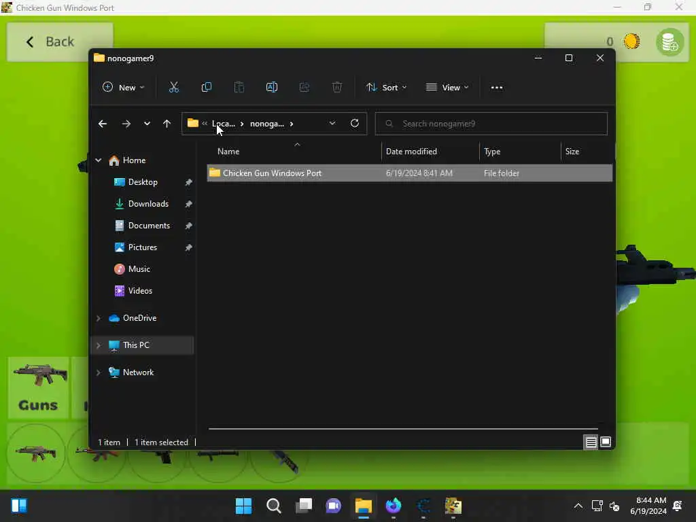Click the Search nonogamer9 field
This screenshot has height=522, width=696.
[x=491, y=124]
